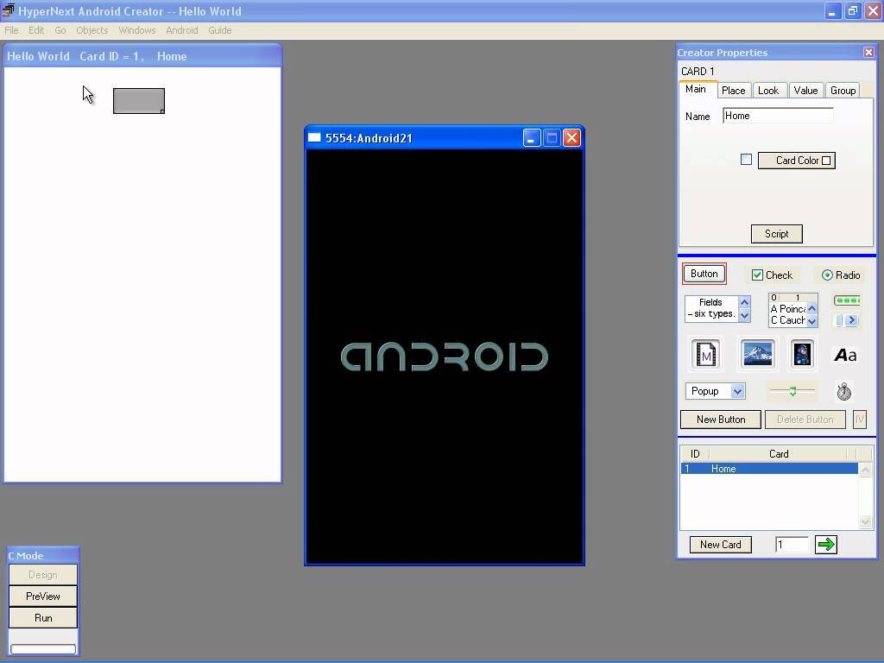This screenshot has height=663, width=884.
Task: Select the stopwatch timer icon
Action: pyautogui.click(x=843, y=391)
